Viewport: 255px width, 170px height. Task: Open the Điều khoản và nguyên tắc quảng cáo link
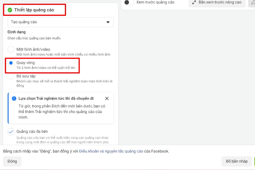click(x=111, y=151)
